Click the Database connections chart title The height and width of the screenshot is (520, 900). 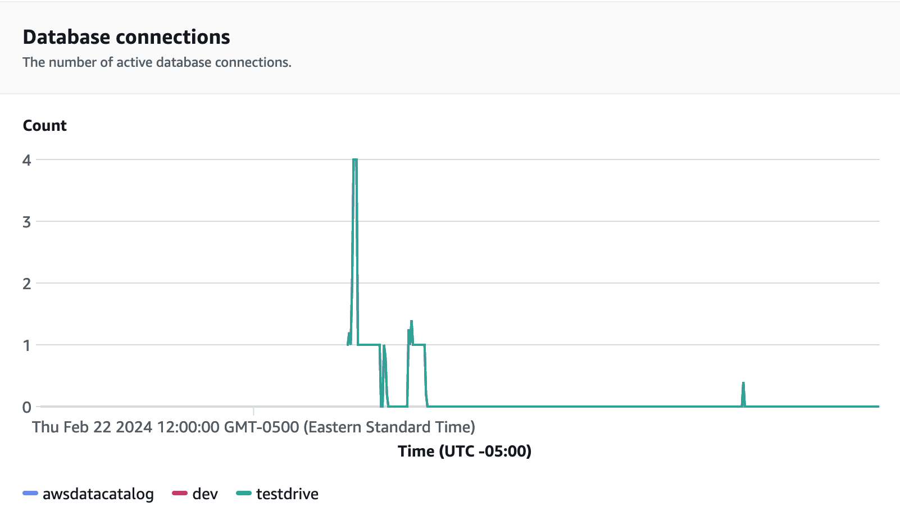pyautogui.click(x=126, y=37)
